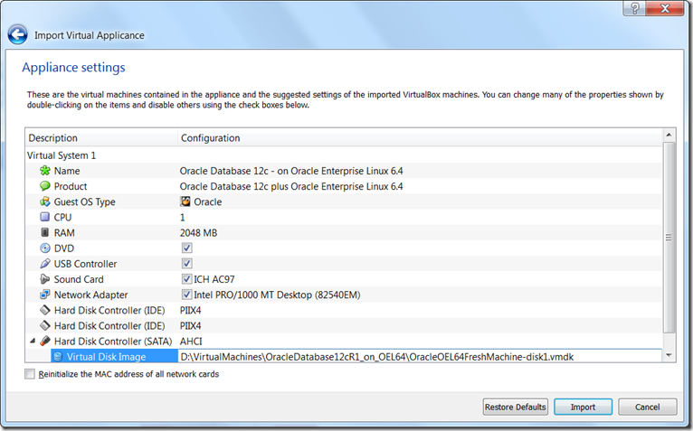This screenshot has height=431, width=693.
Task: Click the back arrow icon
Action: [17, 35]
